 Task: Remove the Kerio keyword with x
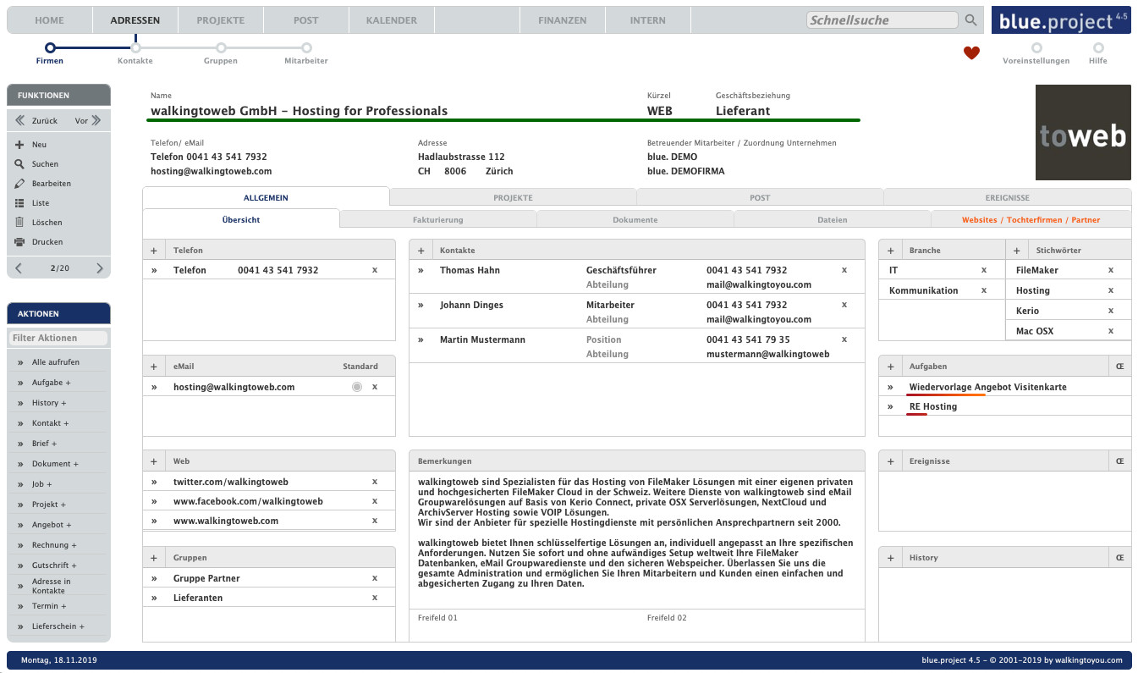1111,311
